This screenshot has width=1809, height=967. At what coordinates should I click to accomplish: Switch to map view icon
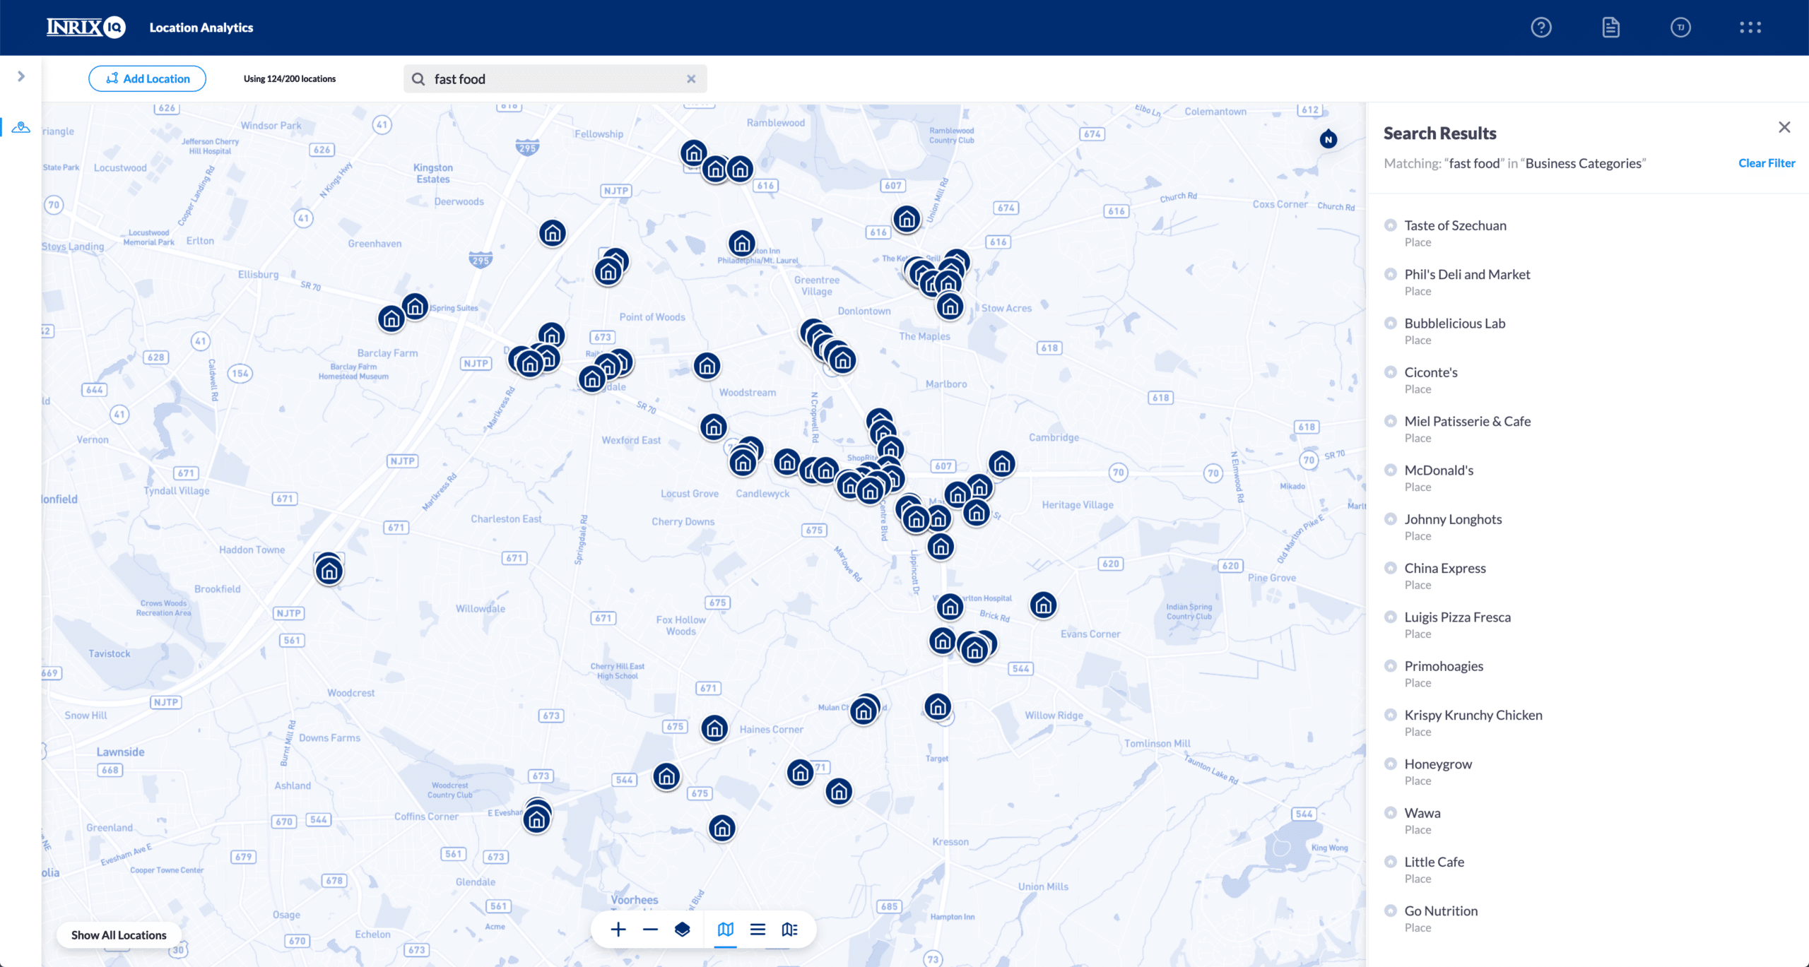tap(726, 930)
